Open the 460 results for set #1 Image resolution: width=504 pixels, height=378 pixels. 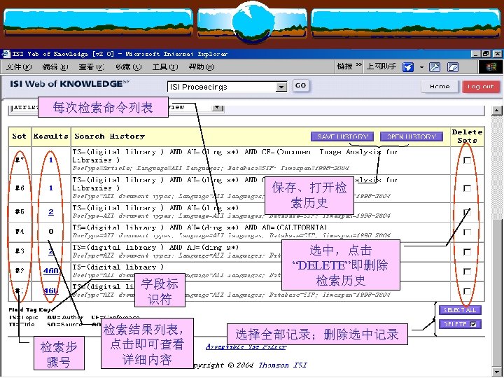point(51,291)
